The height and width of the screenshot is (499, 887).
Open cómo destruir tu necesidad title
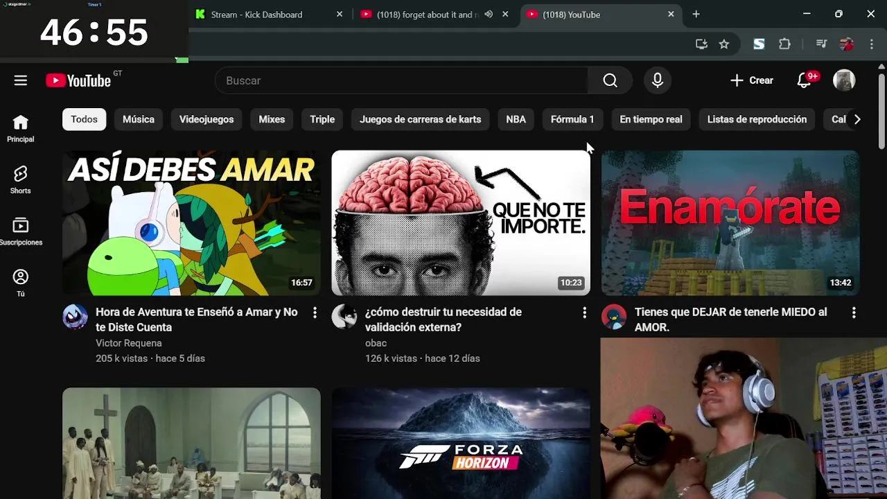[x=443, y=319]
